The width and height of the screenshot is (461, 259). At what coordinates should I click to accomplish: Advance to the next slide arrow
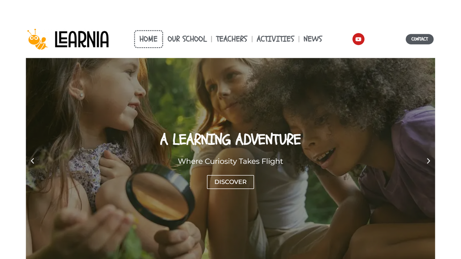pyautogui.click(x=428, y=161)
